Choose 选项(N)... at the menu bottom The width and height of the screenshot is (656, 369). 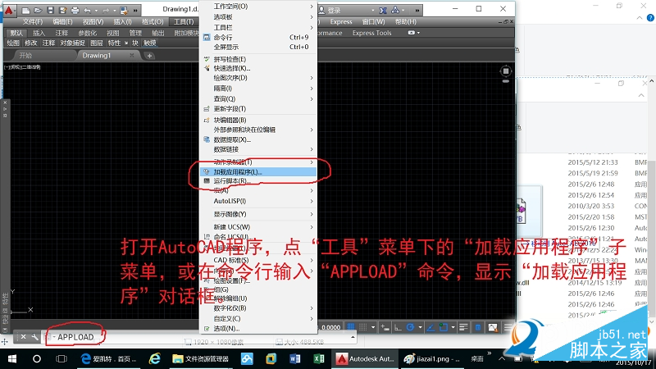click(x=258, y=329)
